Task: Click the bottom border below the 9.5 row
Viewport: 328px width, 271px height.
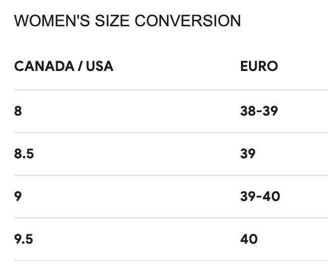Action: pyautogui.click(x=170, y=261)
